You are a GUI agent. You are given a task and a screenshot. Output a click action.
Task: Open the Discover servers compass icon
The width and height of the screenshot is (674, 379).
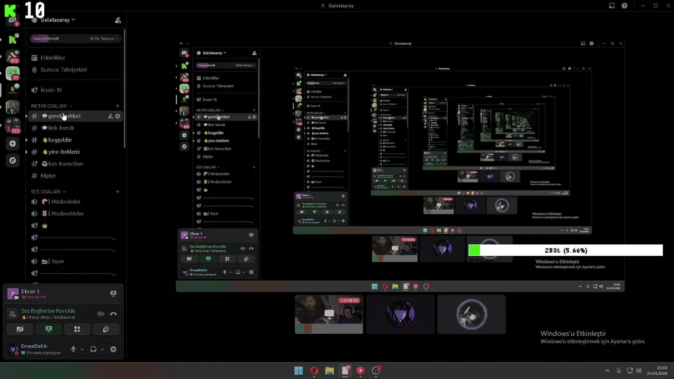(13, 160)
